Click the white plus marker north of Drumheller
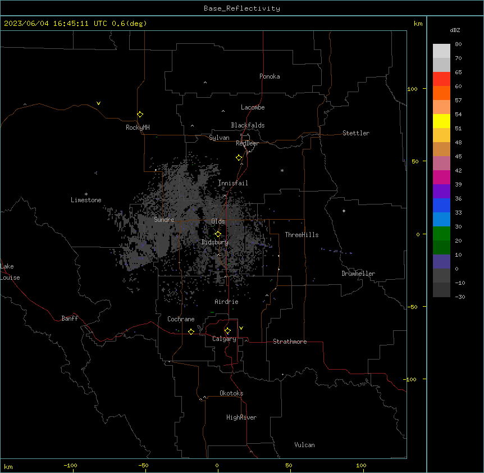 coord(344,211)
